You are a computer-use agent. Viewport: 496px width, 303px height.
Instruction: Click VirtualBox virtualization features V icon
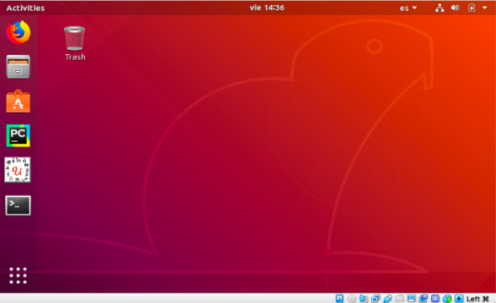click(435, 298)
